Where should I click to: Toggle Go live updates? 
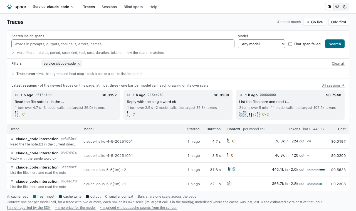pyautogui.click(x=315, y=22)
